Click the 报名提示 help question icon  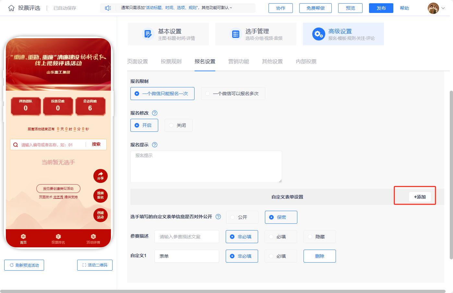tap(155, 145)
